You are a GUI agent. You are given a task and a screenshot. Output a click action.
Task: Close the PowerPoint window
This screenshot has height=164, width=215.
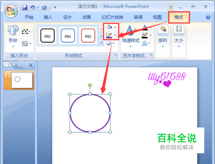[206, 7]
